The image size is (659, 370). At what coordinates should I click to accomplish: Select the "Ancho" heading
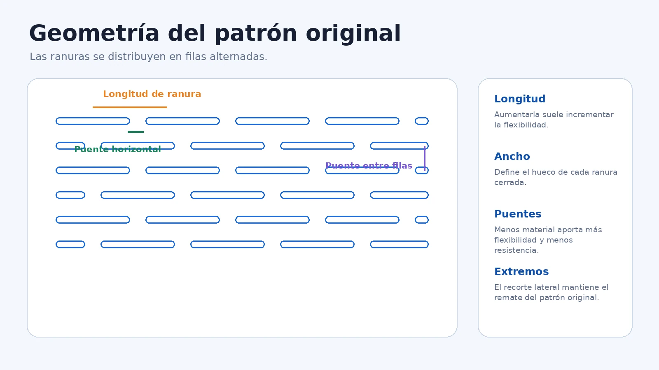click(512, 157)
